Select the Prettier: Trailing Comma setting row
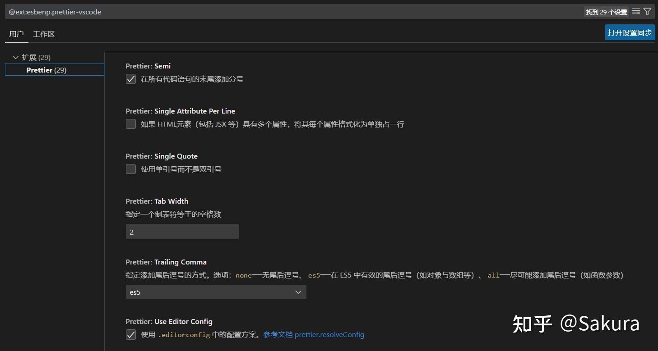 pos(166,262)
